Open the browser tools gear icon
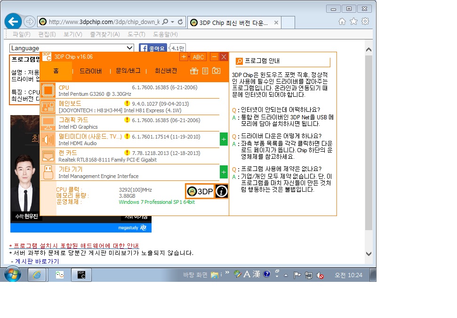This screenshot has height=318, width=457. click(365, 21)
